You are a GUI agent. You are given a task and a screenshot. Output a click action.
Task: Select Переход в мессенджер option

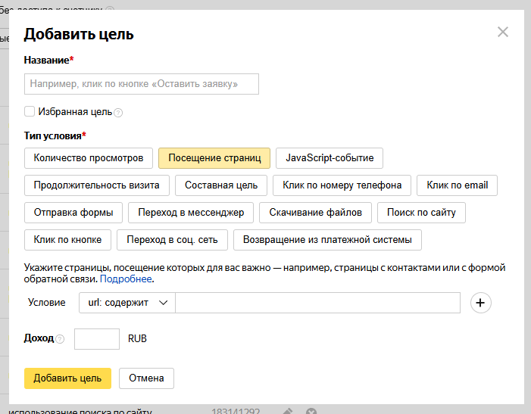[191, 213]
